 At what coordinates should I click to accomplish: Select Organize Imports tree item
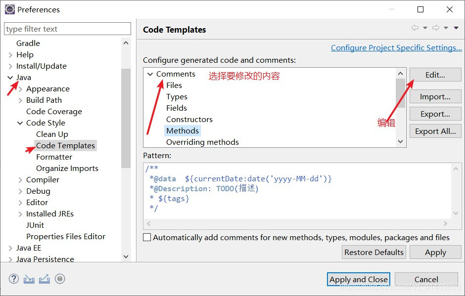coord(67,169)
